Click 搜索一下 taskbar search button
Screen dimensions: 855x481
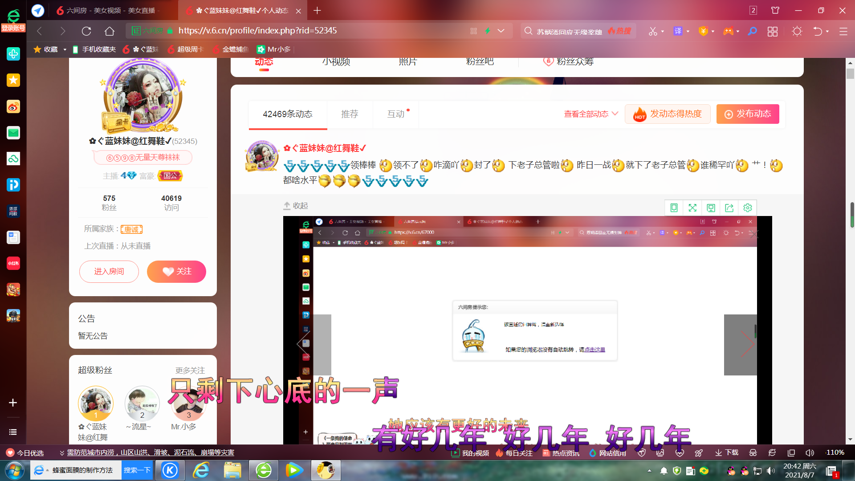pos(137,470)
